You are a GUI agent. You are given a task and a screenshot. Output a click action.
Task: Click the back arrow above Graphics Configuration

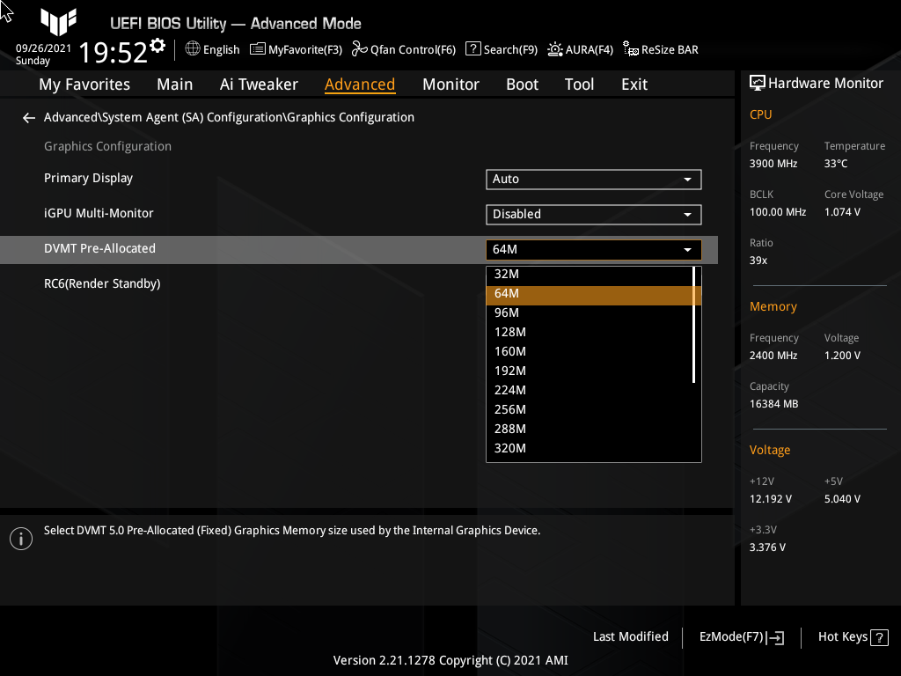[x=28, y=117]
